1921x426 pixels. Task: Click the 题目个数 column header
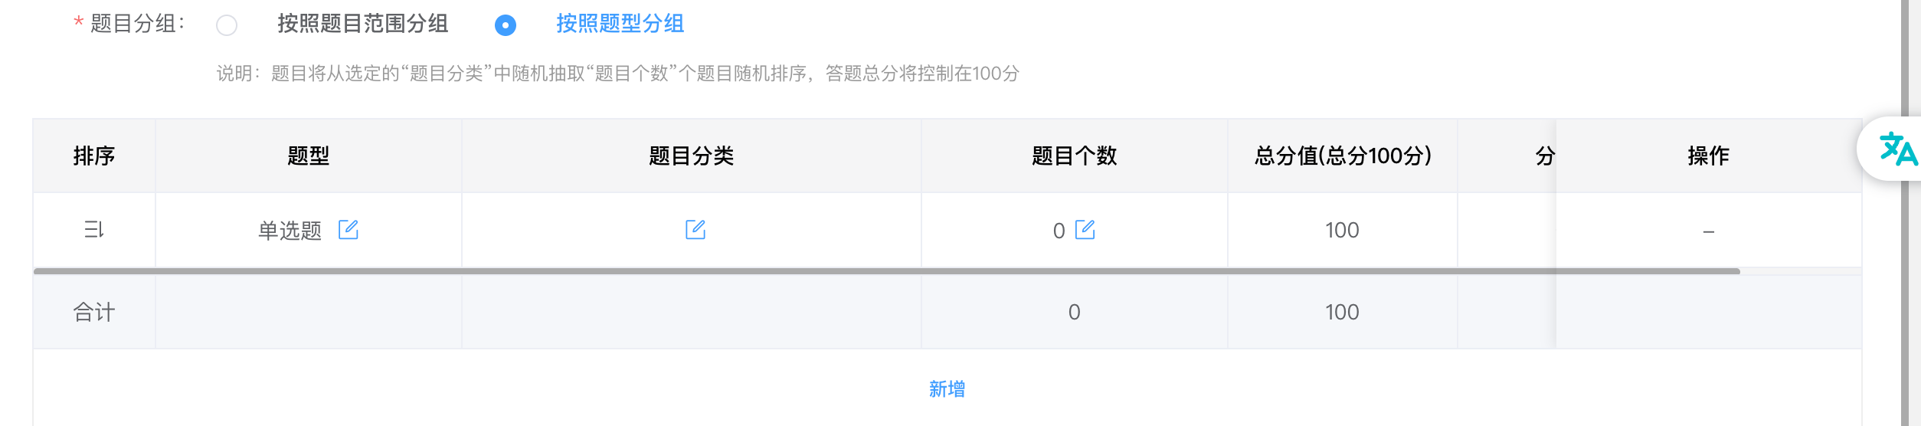(1075, 156)
